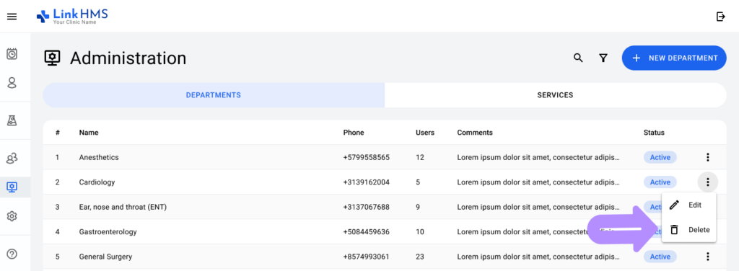Open the settings gear sidebar icon

pos(12,216)
